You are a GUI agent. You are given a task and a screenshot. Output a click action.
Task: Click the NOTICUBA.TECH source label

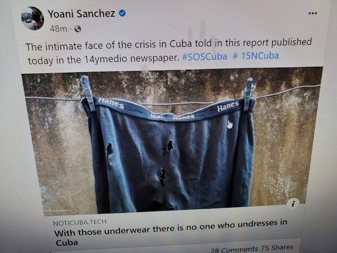coord(80,222)
